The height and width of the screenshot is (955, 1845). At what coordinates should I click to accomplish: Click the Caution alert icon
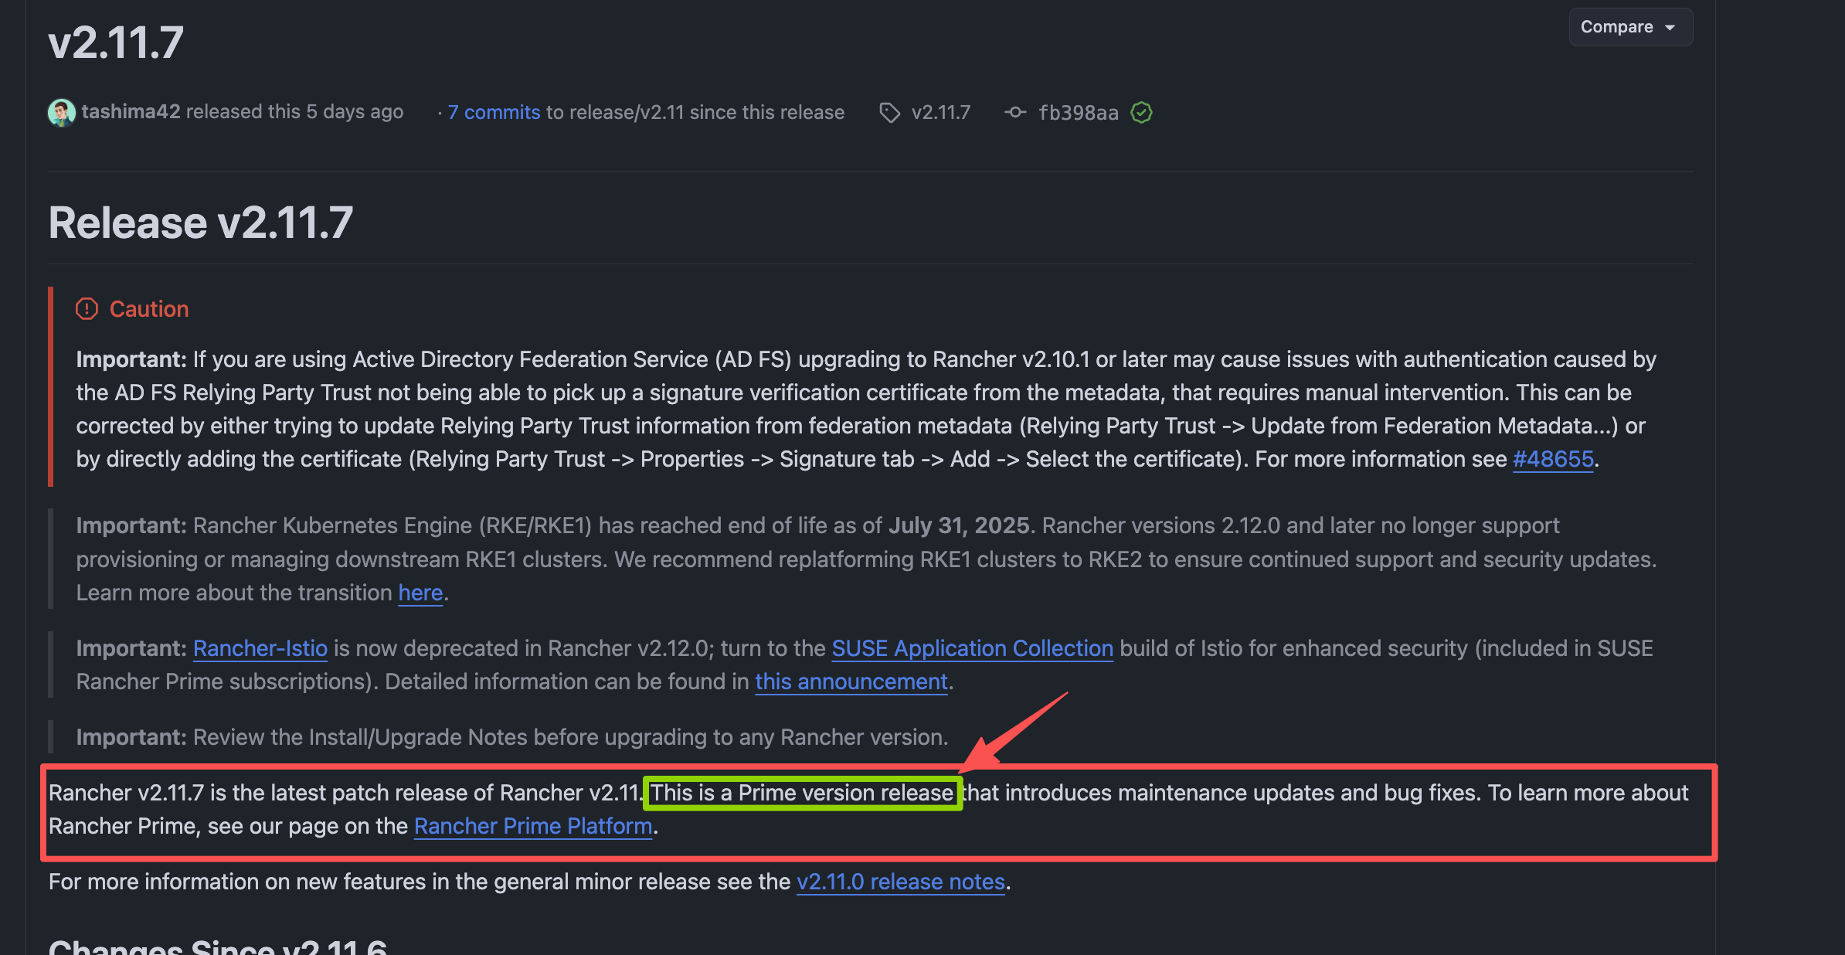click(x=87, y=309)
